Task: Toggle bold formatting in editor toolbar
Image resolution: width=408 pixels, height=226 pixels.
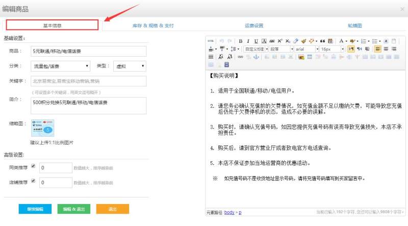Action: 240,41
